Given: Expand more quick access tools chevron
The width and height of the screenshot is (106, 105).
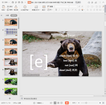Looking at the screenshot, I should pyautogui.click(x=25, y=2).
